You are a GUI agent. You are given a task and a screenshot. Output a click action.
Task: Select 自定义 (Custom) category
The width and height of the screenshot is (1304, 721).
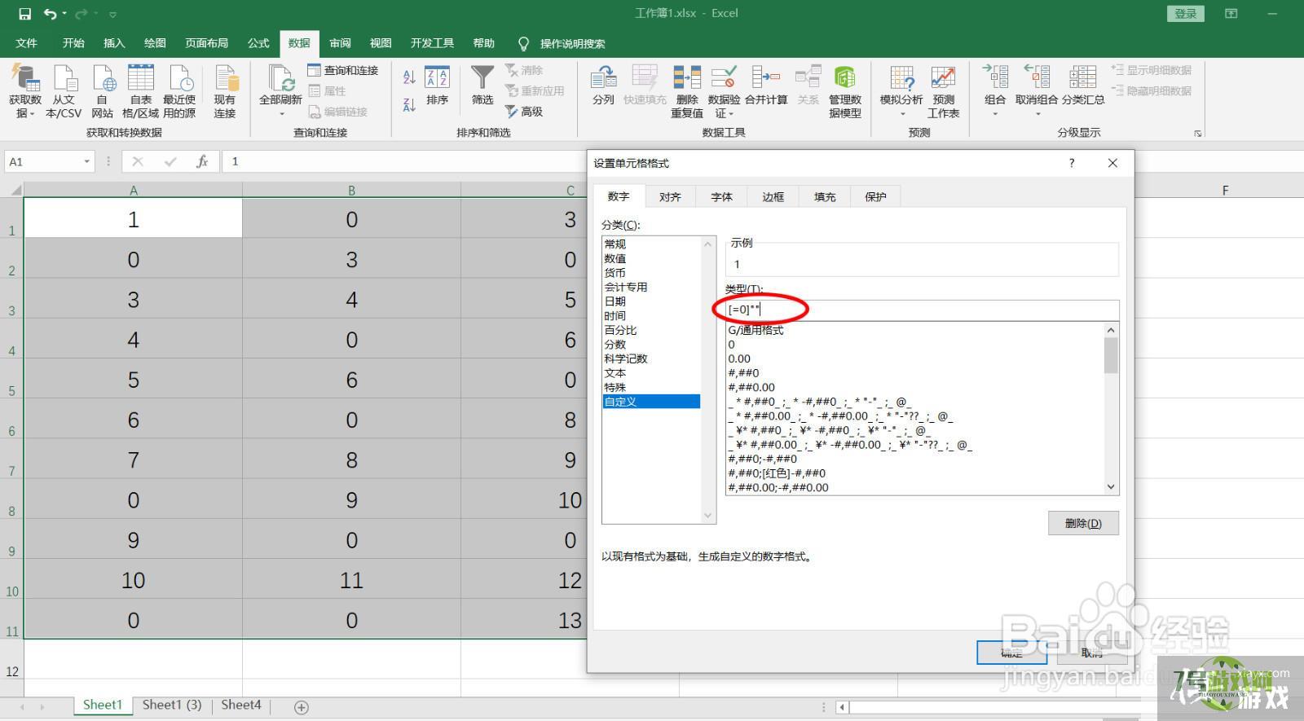point(650,402)
